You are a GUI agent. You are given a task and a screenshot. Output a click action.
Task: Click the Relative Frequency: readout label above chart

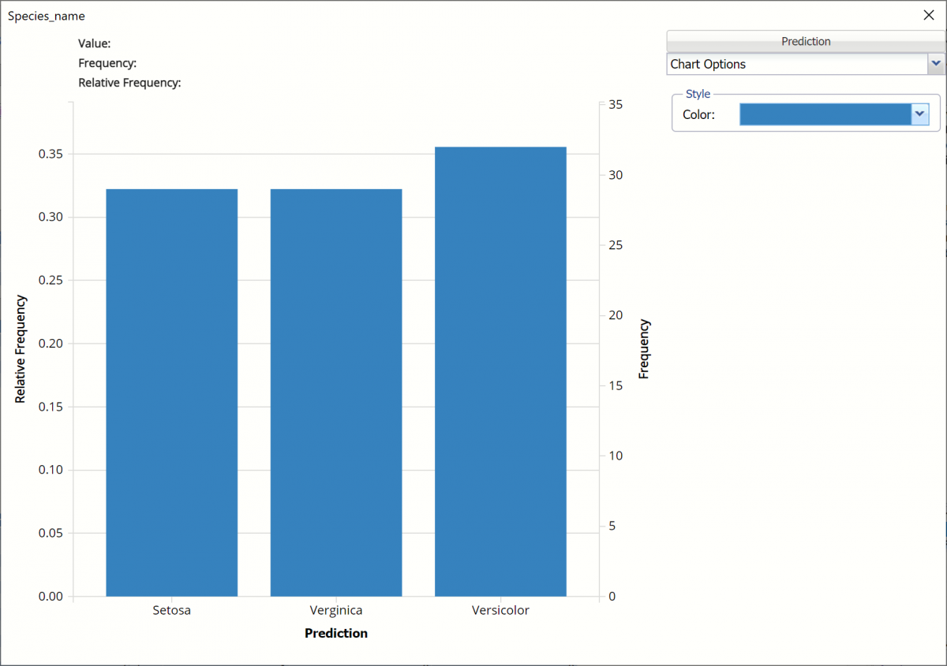[129, 82]
